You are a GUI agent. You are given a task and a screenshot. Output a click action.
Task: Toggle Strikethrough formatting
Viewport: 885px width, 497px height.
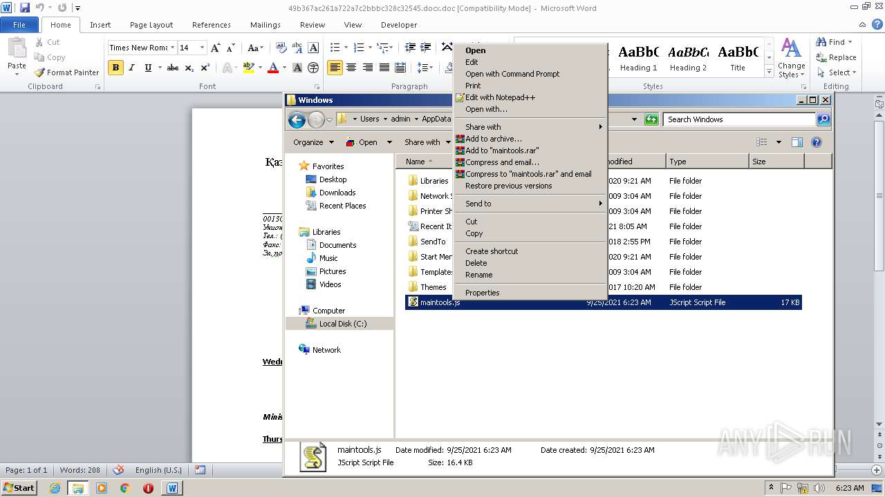[173, 68]
